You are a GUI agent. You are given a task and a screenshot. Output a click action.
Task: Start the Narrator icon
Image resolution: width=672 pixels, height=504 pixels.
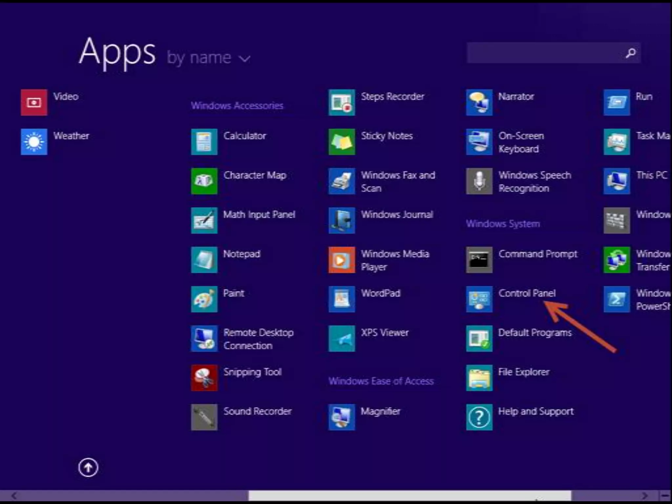point(479,102)
